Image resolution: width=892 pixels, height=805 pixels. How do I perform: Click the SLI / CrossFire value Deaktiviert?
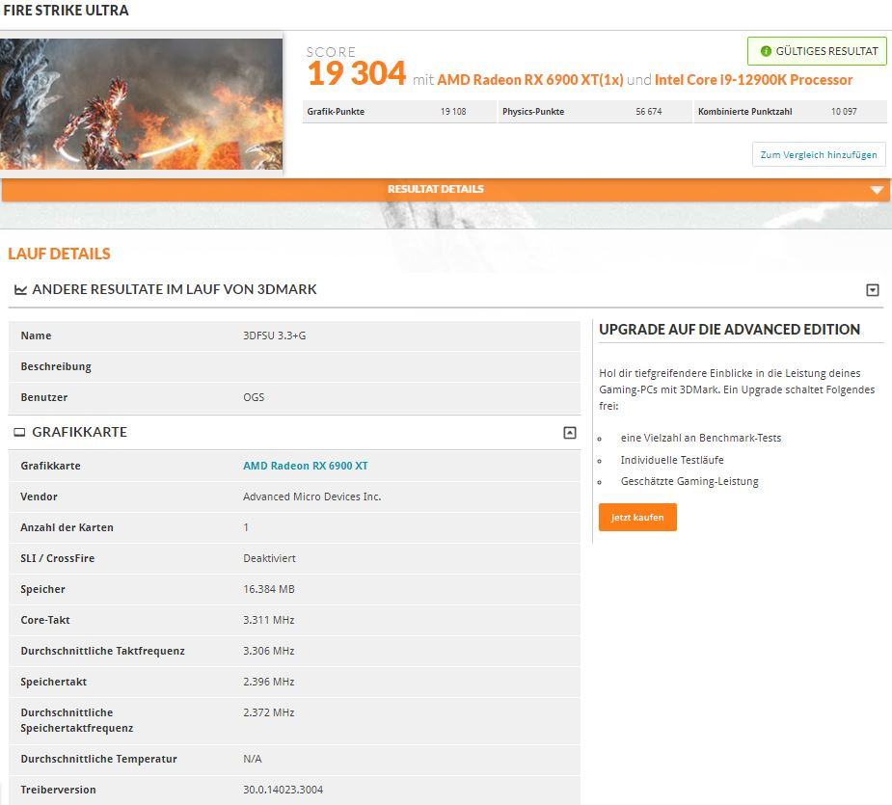point(269,558)
